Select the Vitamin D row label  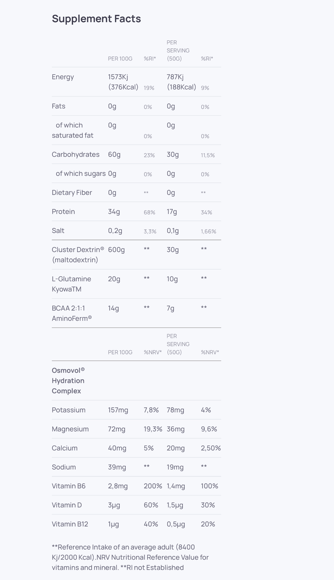click(x=67, y=505)
